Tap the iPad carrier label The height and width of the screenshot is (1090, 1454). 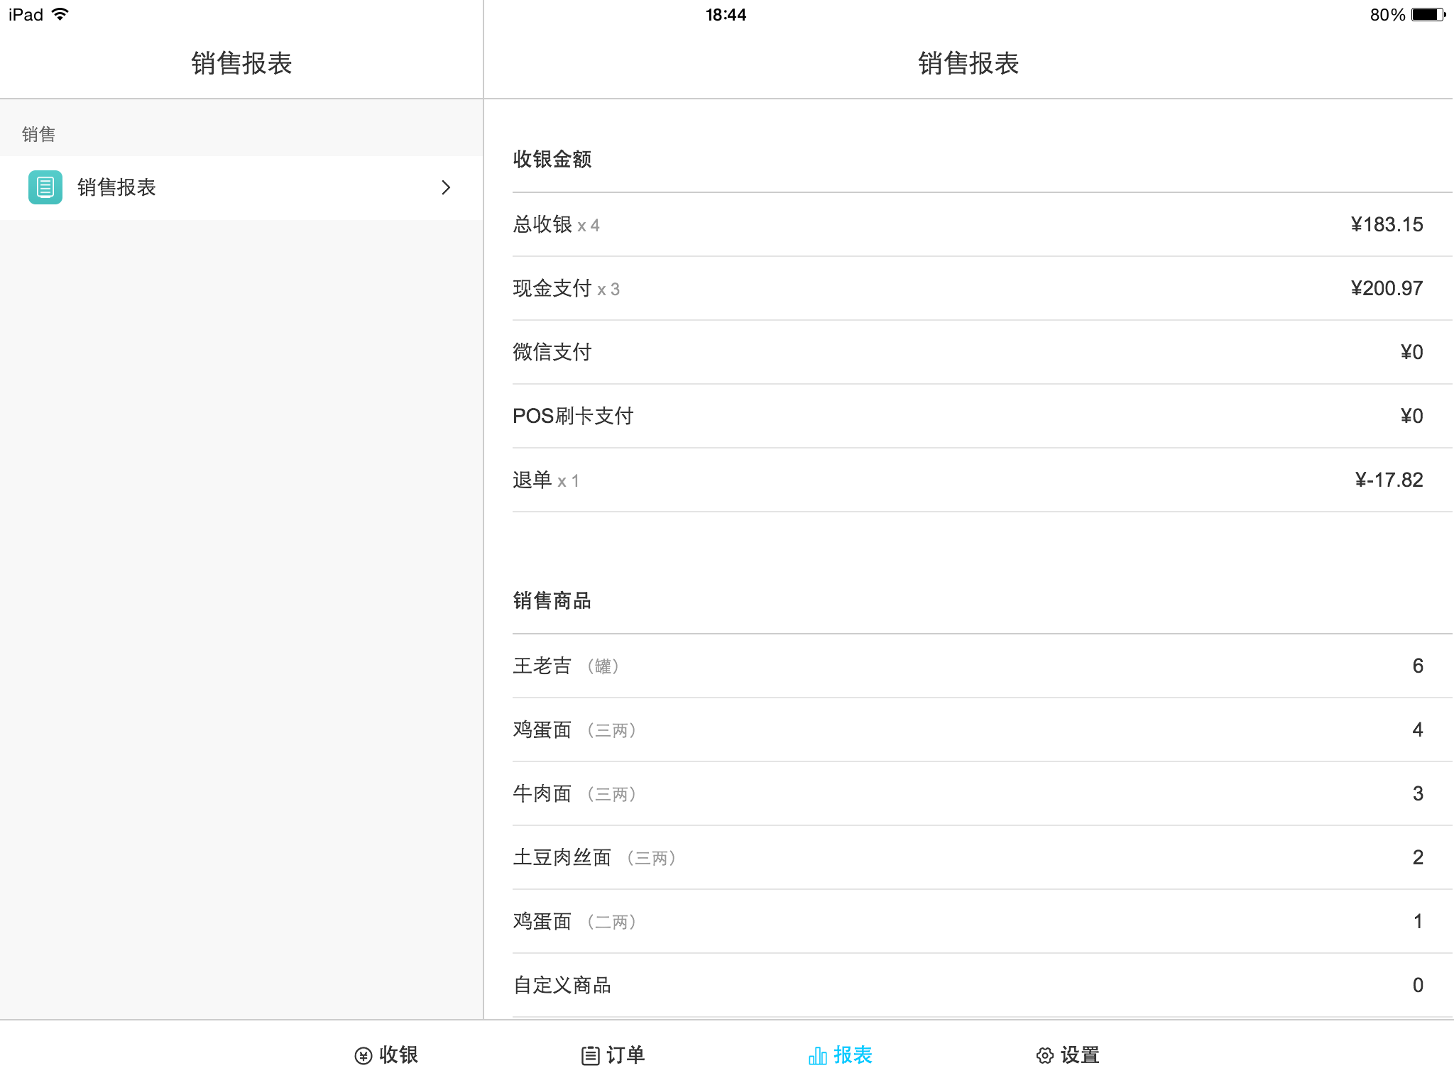[x=26, y=15]
